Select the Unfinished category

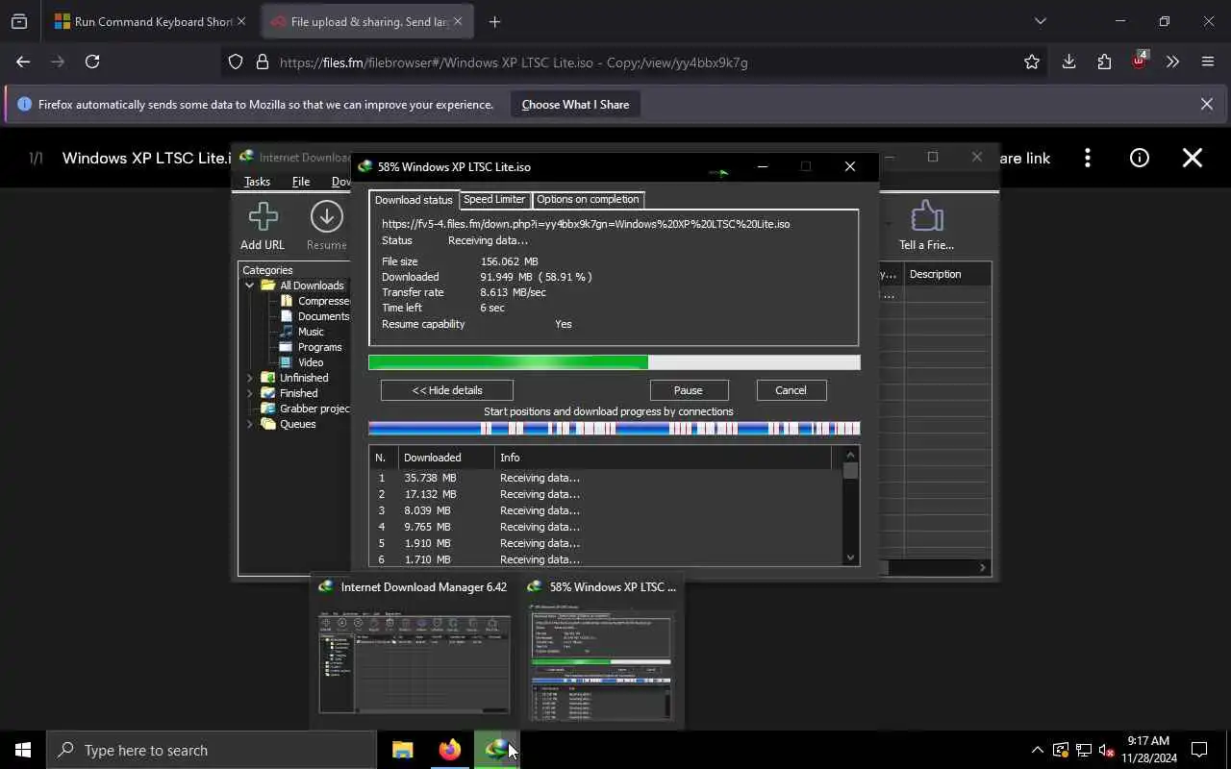[294, 378]
